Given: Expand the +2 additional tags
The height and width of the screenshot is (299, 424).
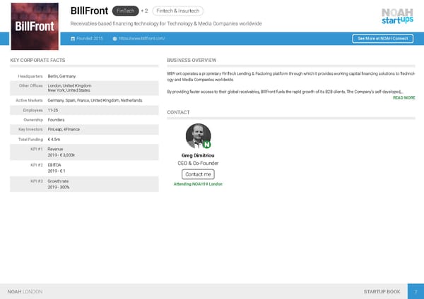Looking at the screenshot, I should (144, 11).
